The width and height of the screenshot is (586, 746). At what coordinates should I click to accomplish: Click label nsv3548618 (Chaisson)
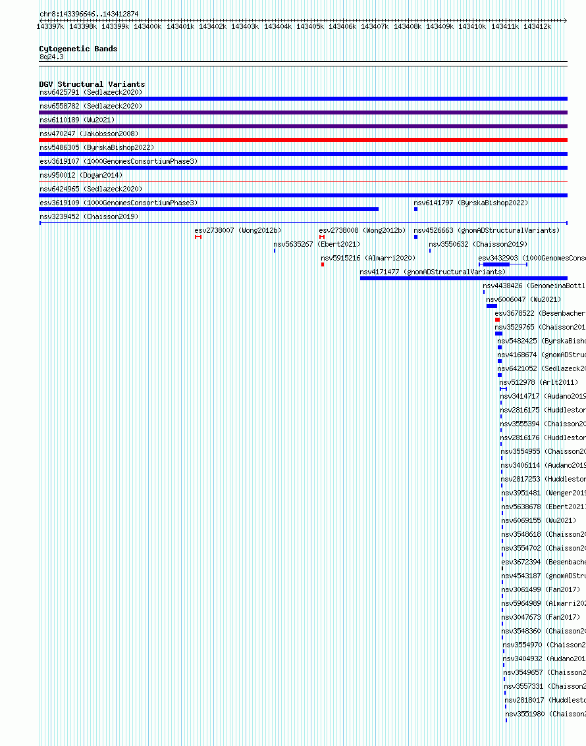click(544, 534)
